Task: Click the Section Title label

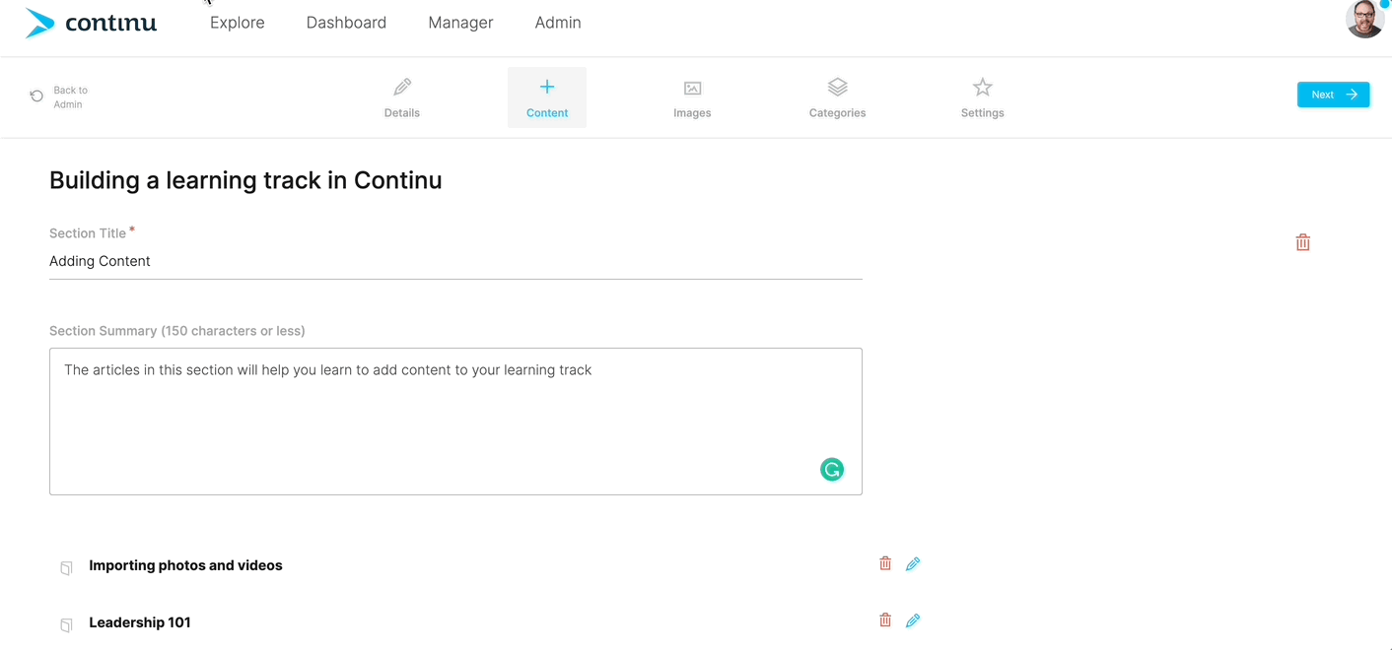Action: click(x=88, y=233)
